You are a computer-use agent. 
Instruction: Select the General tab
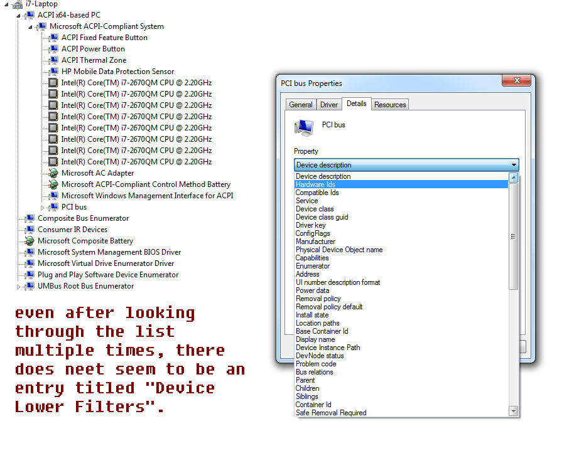300,105
